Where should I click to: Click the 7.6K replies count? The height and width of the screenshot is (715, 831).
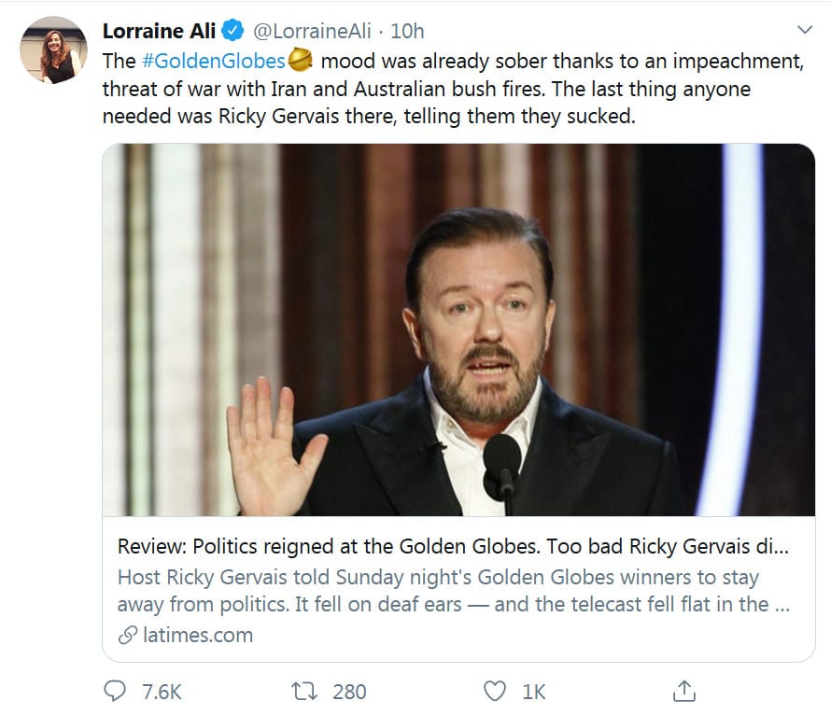click(x=162, y=692)
